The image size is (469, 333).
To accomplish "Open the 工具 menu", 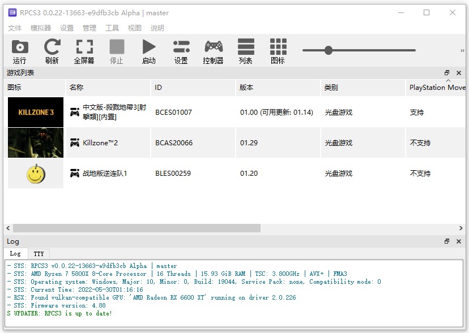I will pyautogui.click(x=112, y=28).
